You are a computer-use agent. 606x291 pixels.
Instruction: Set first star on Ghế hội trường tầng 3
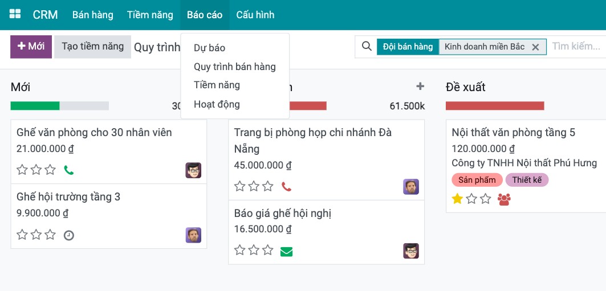[x=22, y=235]
